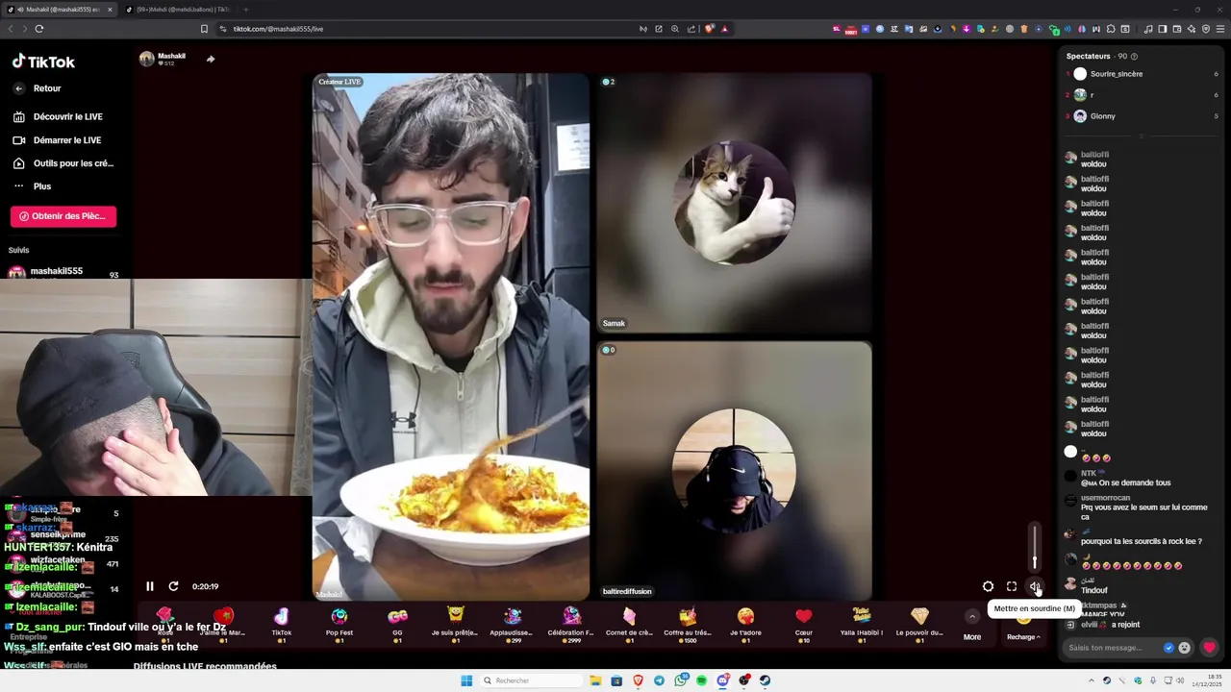This screenshot has width=1231, height=692.
Task: Mute the stream via speaker icon
Action: pyautogui.click(x=1035, y=586)
